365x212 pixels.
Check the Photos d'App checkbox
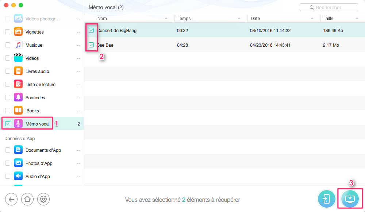(x=8, y=163)
